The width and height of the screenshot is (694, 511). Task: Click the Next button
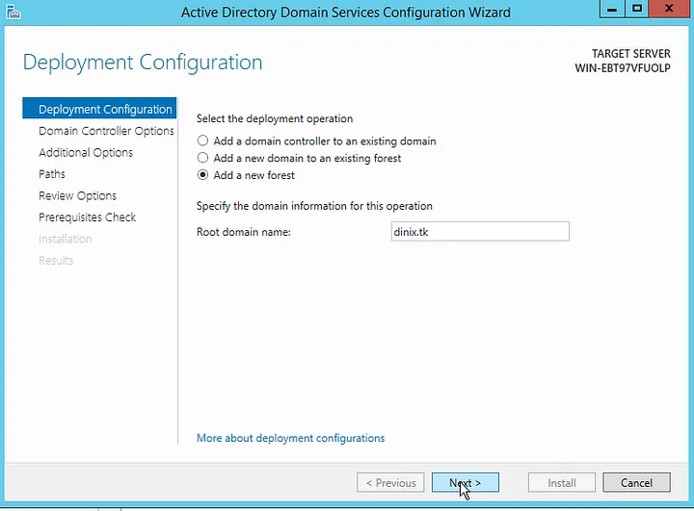tap(466, 483)
